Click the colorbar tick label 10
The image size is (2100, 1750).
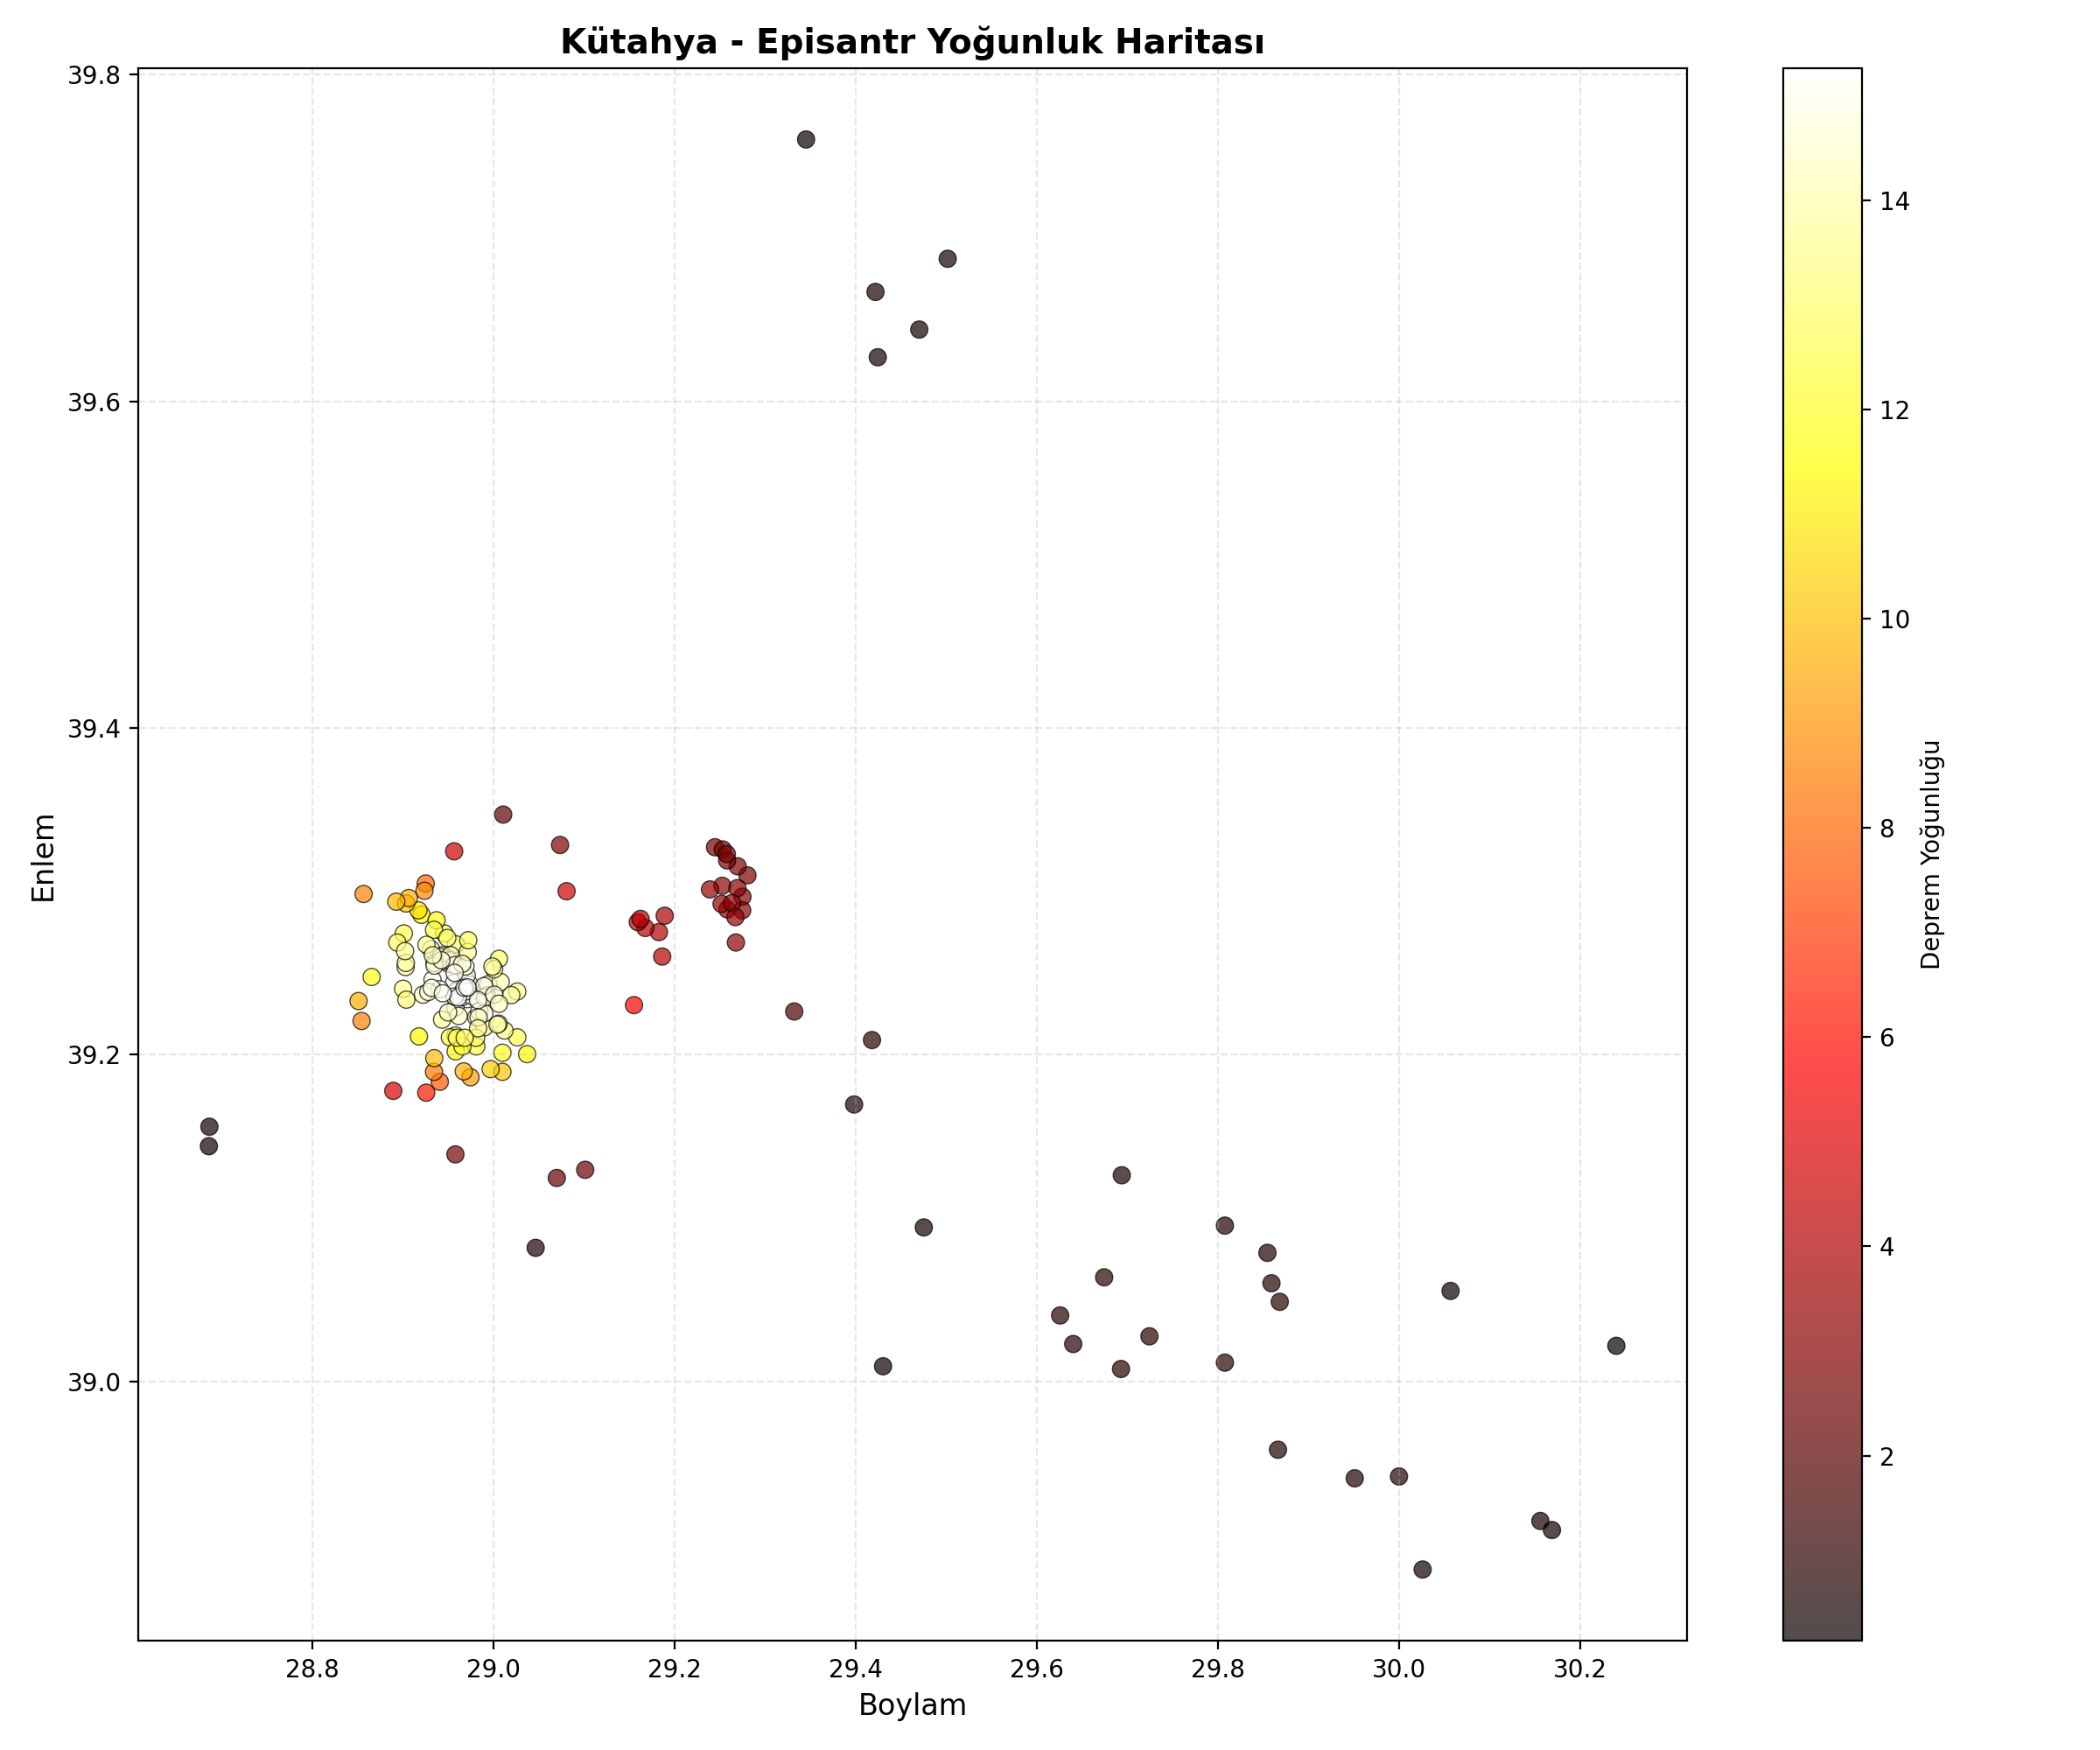coord(1894,620)
